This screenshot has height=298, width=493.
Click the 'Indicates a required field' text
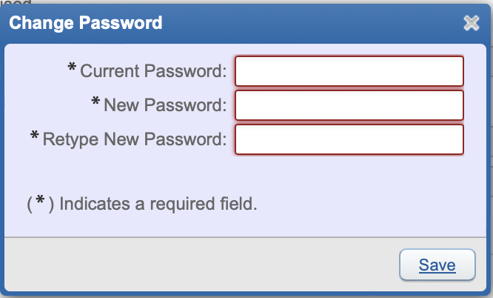158,203
